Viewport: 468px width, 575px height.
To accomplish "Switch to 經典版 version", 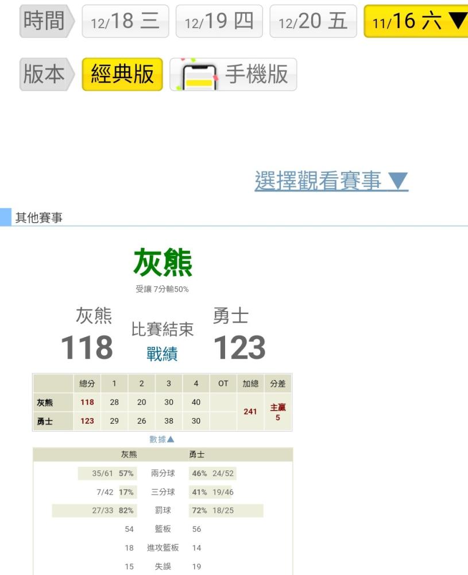I will point(122,74).
